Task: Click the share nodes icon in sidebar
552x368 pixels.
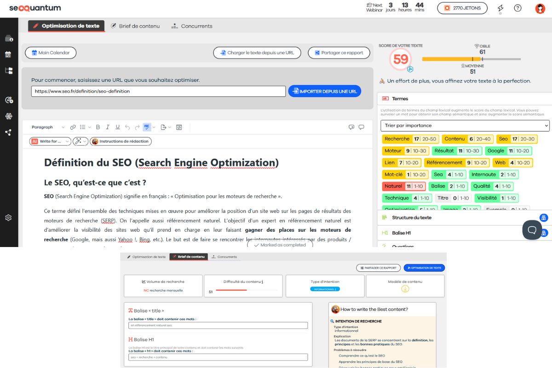Action: (8, 132)
